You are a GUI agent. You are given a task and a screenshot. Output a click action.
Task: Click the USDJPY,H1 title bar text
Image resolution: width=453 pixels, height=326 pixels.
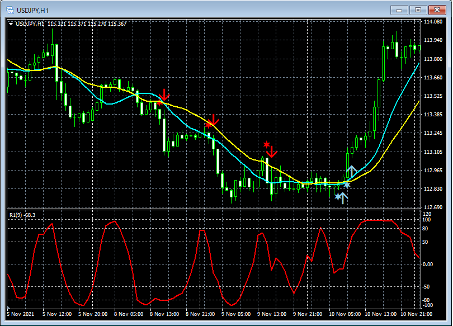[32, 11]
